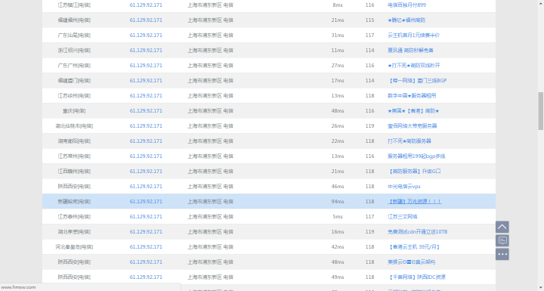Image resolution: width=544 pixels, height=291 pixels.
Task: Open the ★打不死★高防双线秒开 link
Action: [413, 66]
